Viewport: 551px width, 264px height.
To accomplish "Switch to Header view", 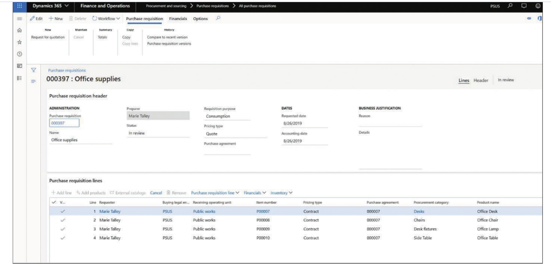I will 480,80.
